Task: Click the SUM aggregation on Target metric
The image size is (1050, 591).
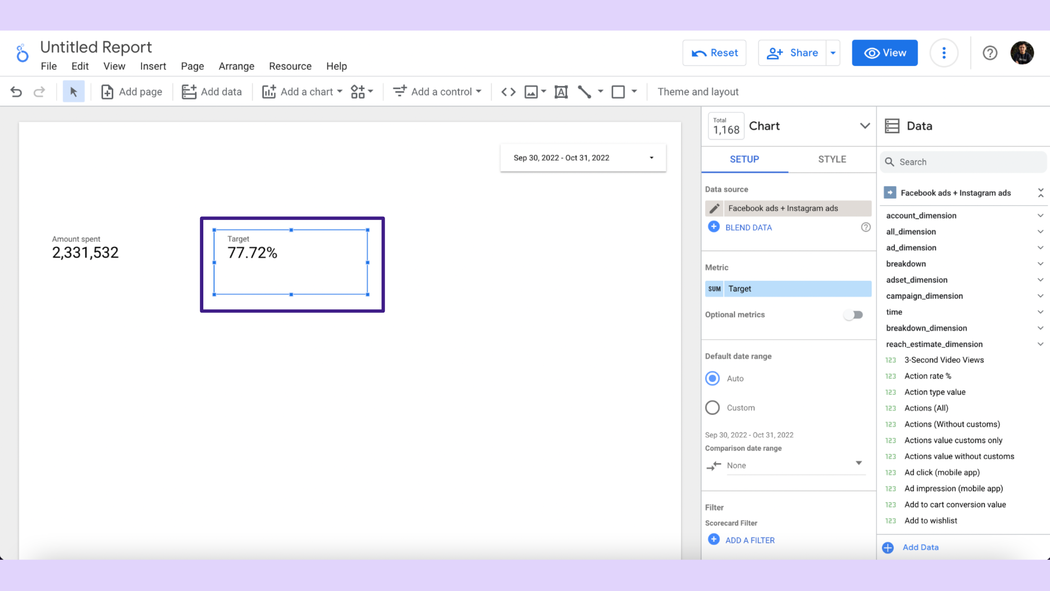Action: point(714,289)
